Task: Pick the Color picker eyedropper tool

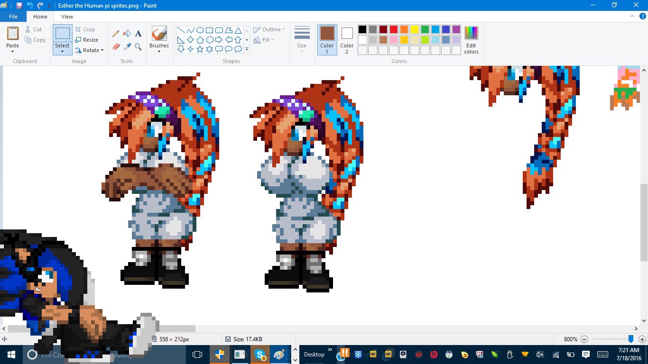Action: (127, 47)
